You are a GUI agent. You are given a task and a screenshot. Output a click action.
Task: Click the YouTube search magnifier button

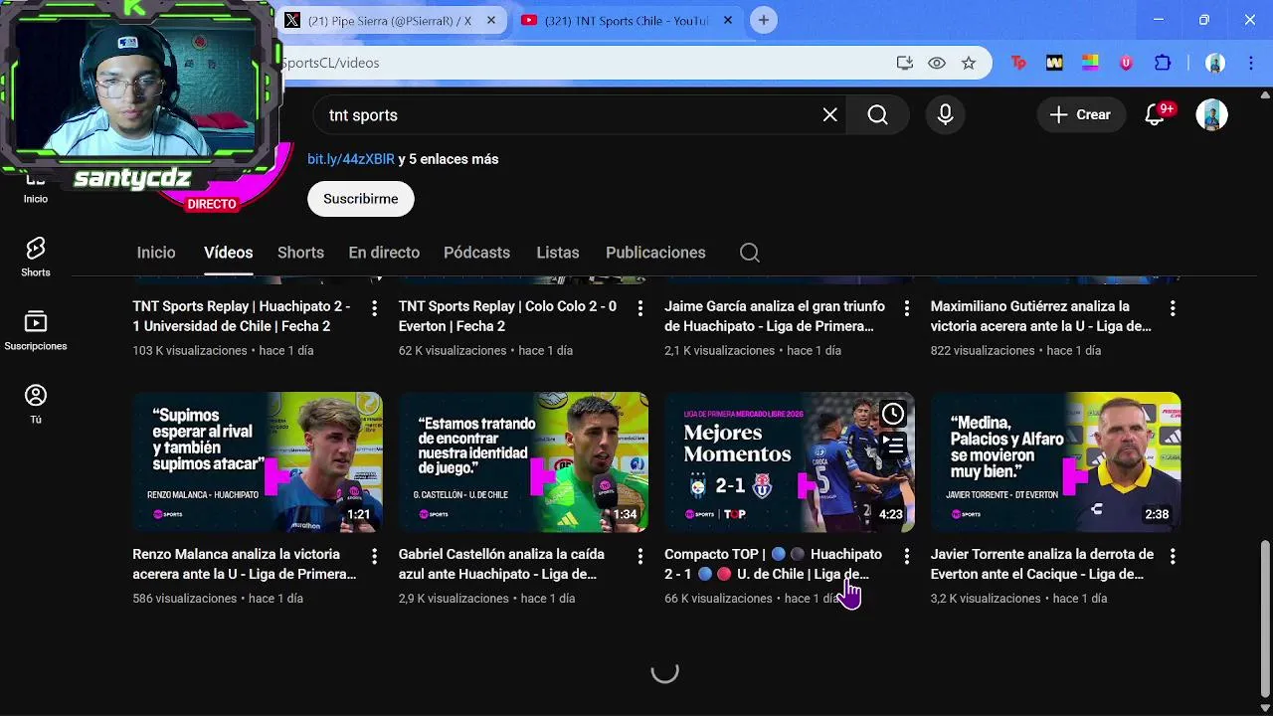click(x=877, y=115)
